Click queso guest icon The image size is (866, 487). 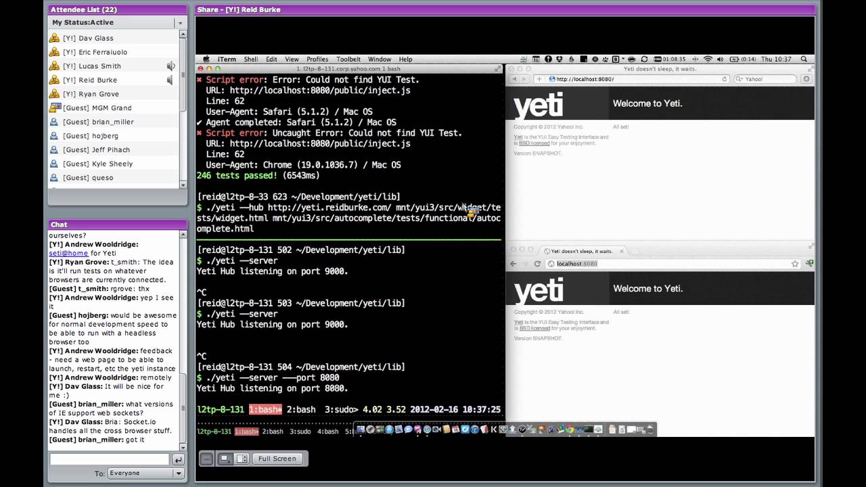[x=54, y=178]
